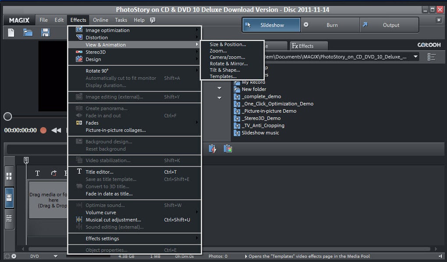
Task: Click the Slideshow mode button
Action: [x=271, y=25]
